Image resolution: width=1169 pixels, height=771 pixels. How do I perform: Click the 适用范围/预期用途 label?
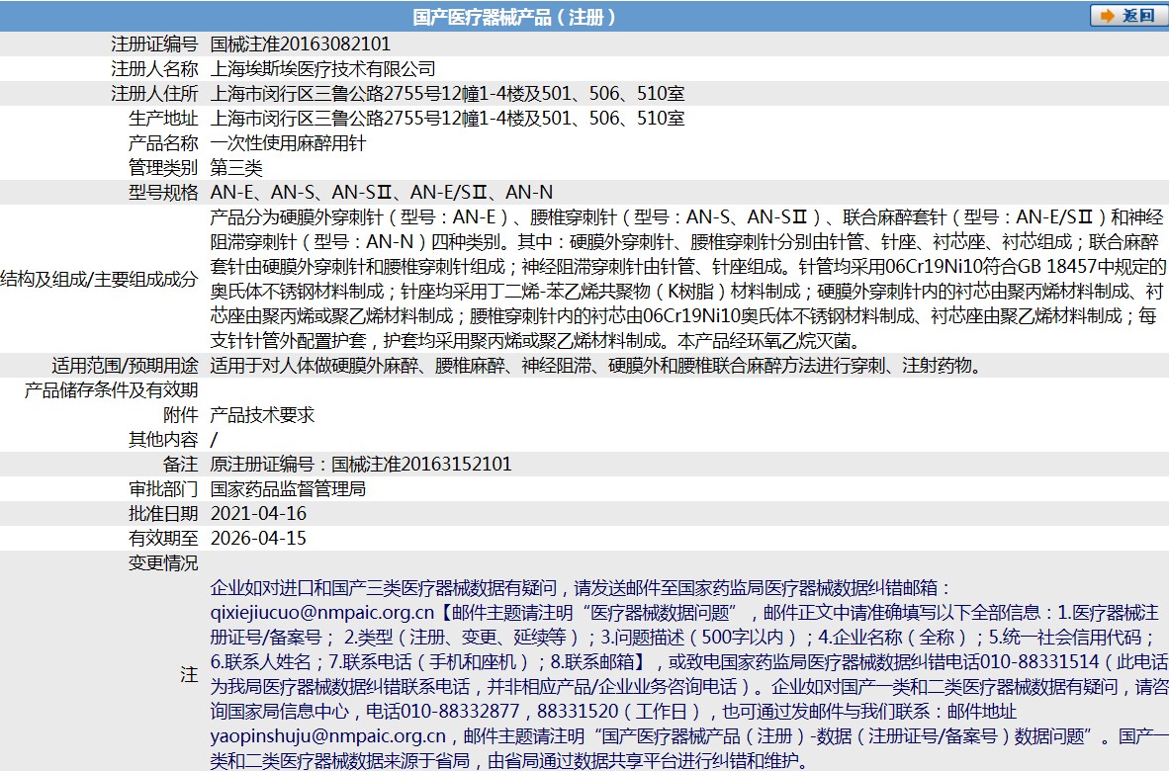(x=126, y=366)
